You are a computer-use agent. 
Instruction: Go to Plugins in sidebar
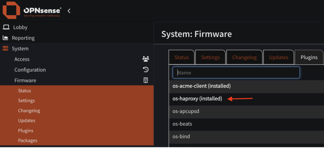[26, 131]
